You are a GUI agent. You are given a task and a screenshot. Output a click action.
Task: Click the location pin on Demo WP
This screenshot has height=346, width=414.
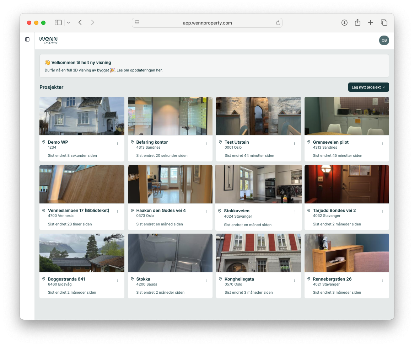pos(44,142)
